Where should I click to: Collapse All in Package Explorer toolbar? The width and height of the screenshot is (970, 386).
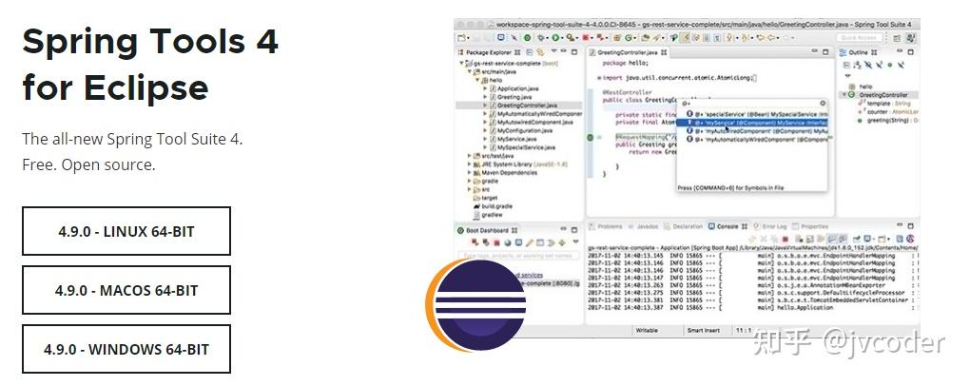[530, 52]
